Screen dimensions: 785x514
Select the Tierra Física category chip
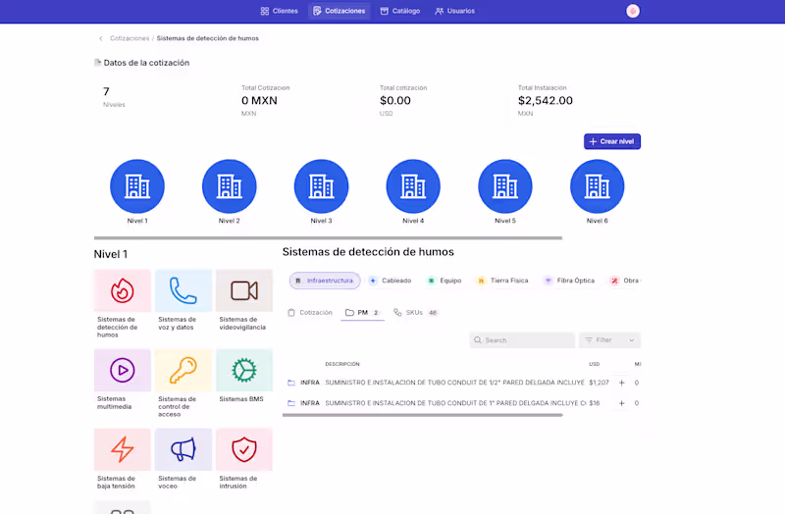coord(503,281)
